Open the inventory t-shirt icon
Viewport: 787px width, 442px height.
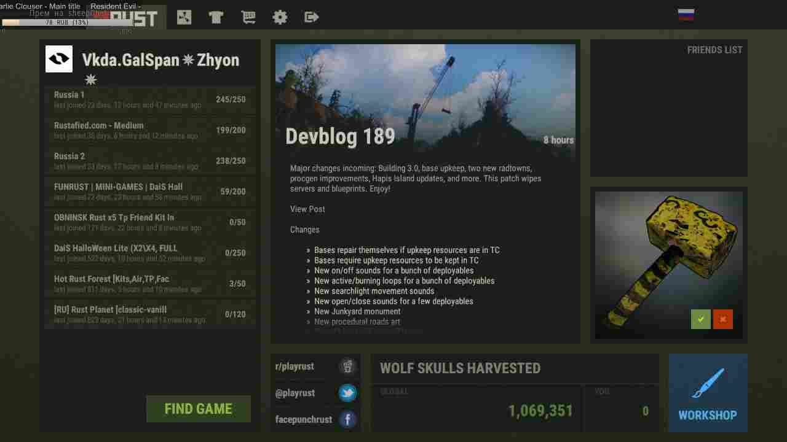216,17
